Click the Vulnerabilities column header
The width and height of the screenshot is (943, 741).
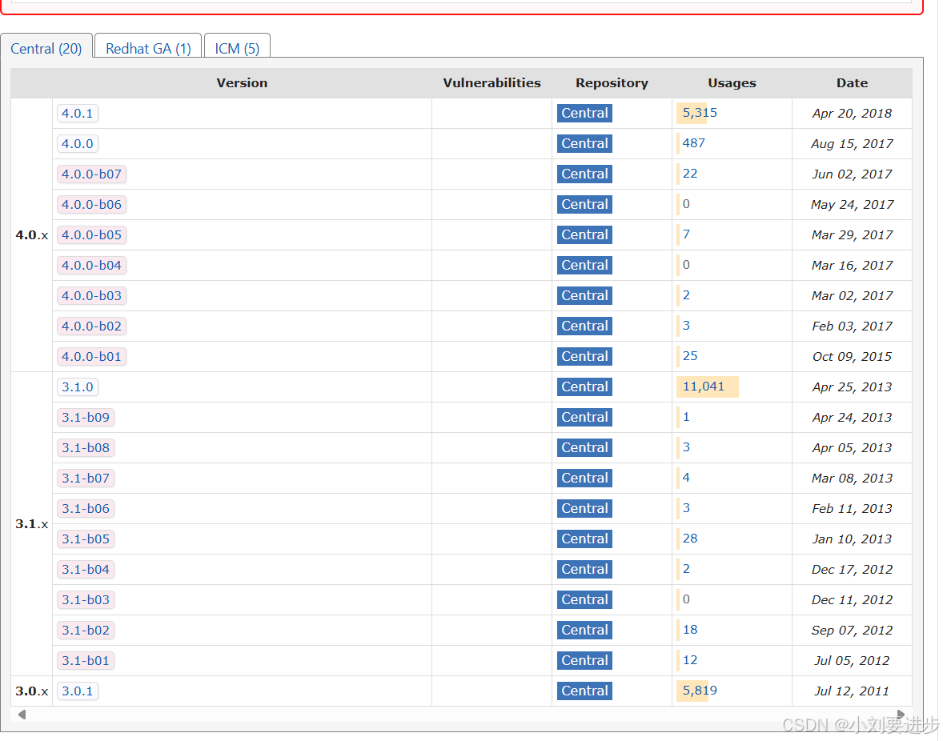[x=492, y=83]
